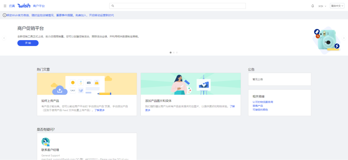This screenshot has height=160, width=348.
Task: Expand the srzx account dropdown
Action: (x=322, y=6)
